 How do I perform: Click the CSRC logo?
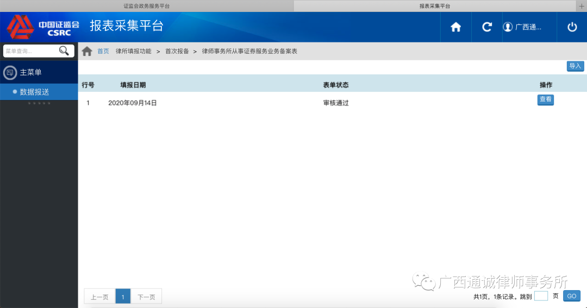click(43, 27)
